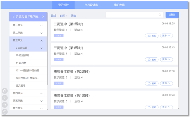Publish 三衢道中 (第1课时)
The image size is (191, 118).
(x=152, y=59)
